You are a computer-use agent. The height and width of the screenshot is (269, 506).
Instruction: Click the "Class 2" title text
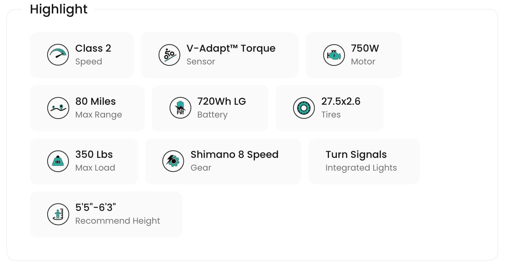pos(93,48)
